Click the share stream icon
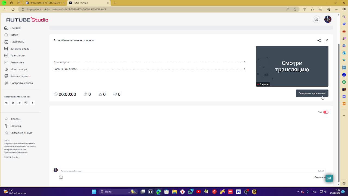This screenshot has height=196, width=348. click(319, 41)
